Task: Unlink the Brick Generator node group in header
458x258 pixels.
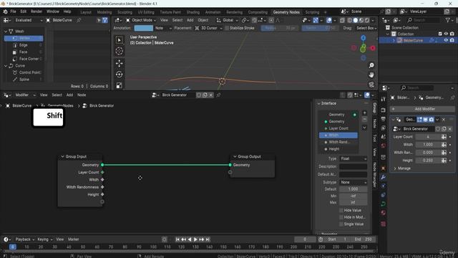Action: coord(211,95)
